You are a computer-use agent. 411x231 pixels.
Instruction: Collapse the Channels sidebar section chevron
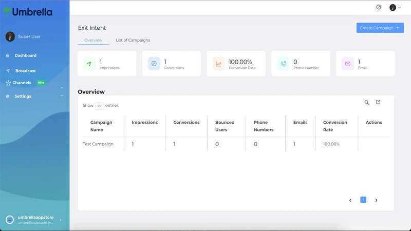[x=62, y=87]
